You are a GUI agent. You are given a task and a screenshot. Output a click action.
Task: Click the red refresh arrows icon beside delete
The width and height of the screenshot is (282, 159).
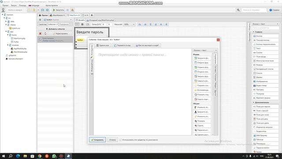click(45, 34)
